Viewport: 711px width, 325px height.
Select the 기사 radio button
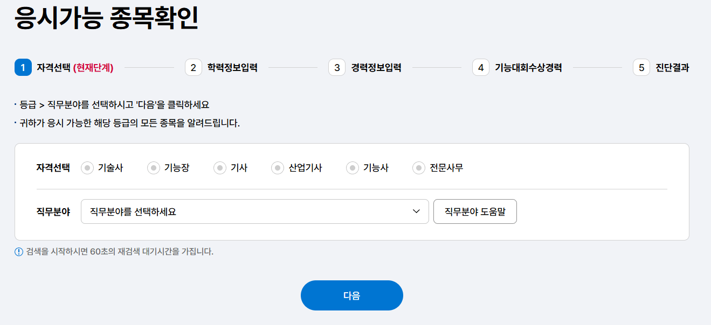click(219, 167)
